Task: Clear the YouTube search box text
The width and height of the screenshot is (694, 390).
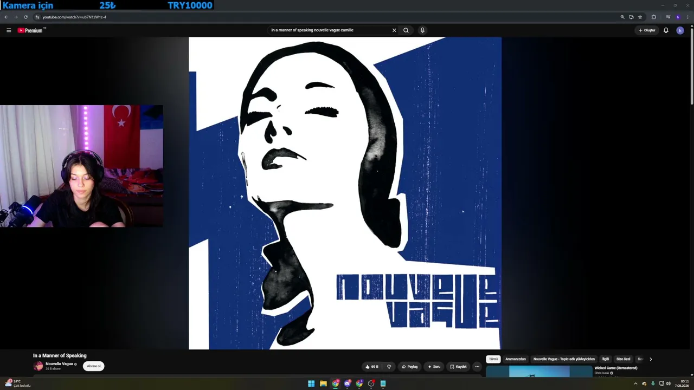Action: click(x=394, y=30)
